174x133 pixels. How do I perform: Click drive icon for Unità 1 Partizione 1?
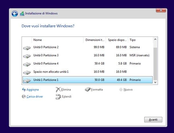pos(27,80)
